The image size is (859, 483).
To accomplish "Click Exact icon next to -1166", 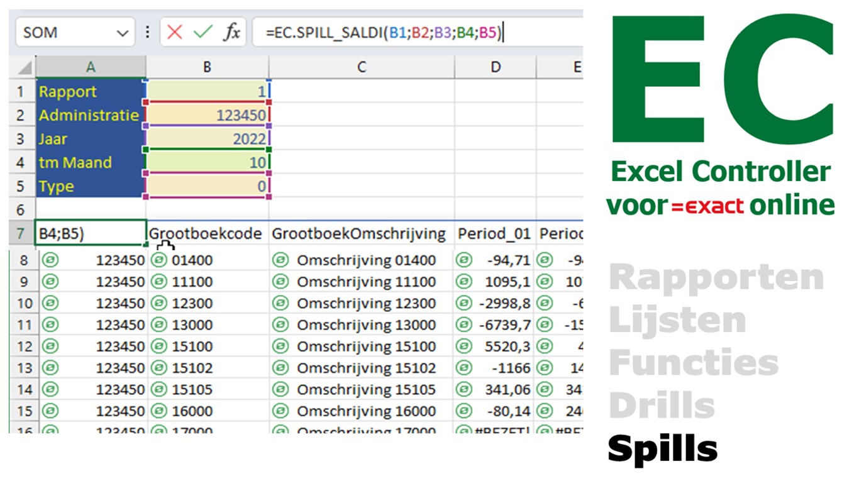I will pos(464,367).
